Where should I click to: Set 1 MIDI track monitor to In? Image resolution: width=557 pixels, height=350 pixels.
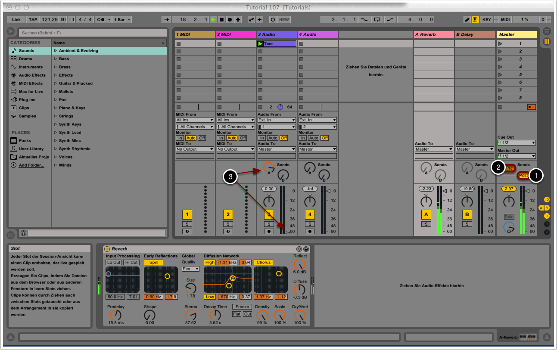click(179, 138)
